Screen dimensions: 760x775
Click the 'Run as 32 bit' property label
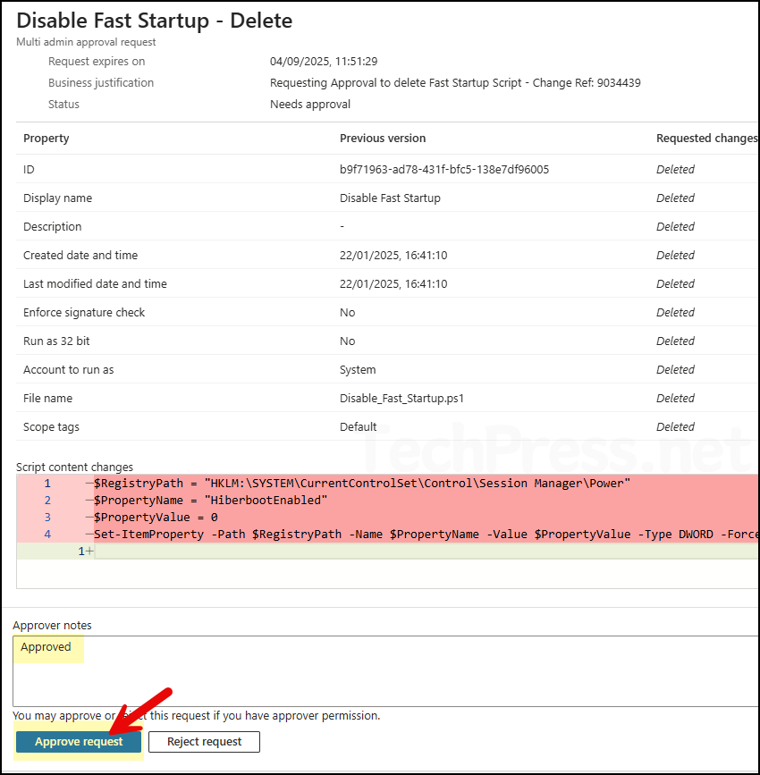point(56,341)
